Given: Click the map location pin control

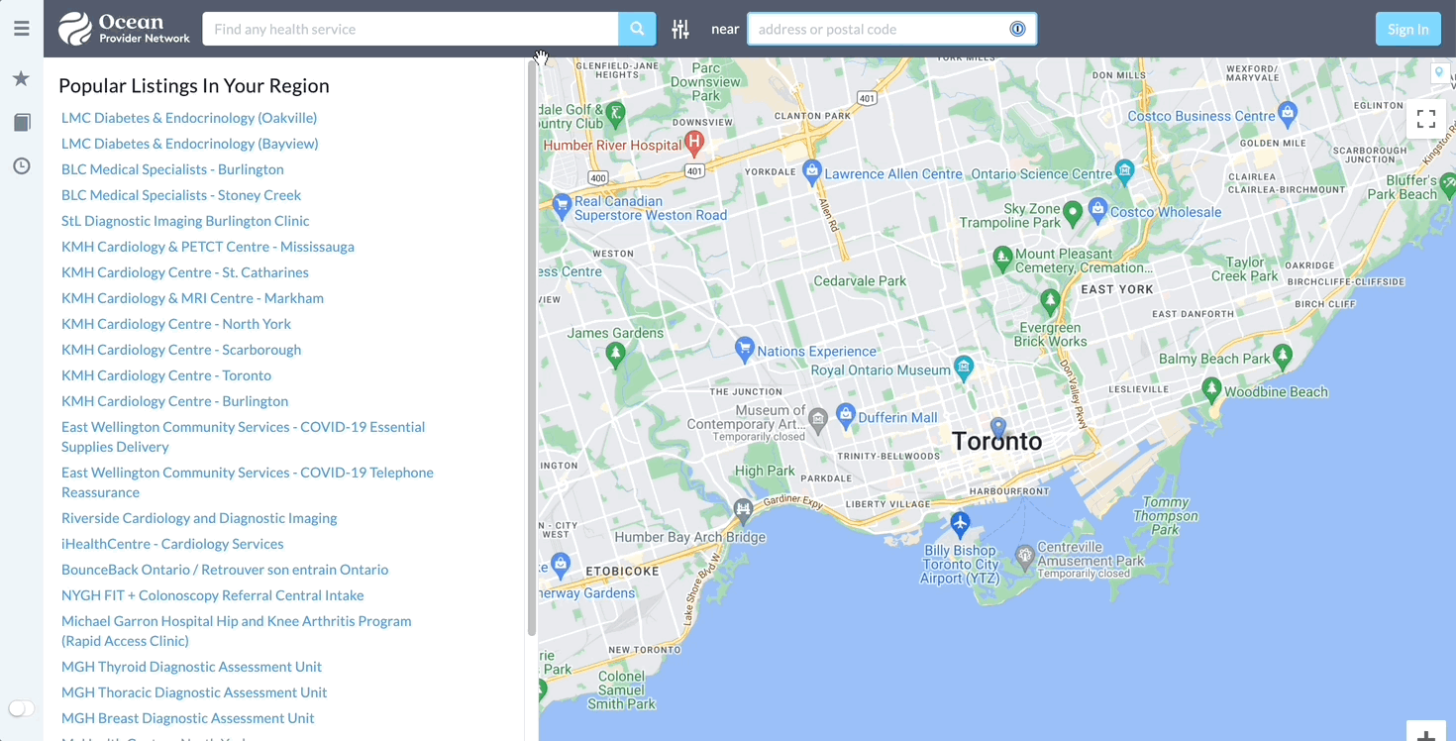Looking at the screenshot, I should tap(1439, 73).
